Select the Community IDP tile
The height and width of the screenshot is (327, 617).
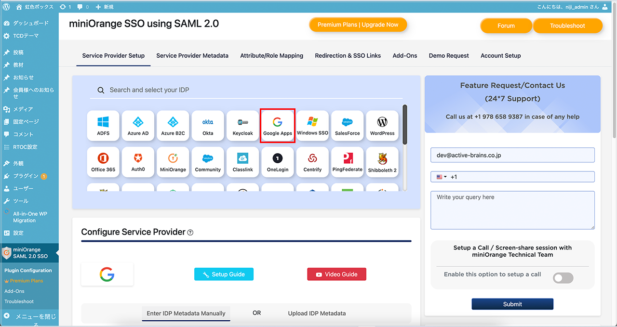208,162
